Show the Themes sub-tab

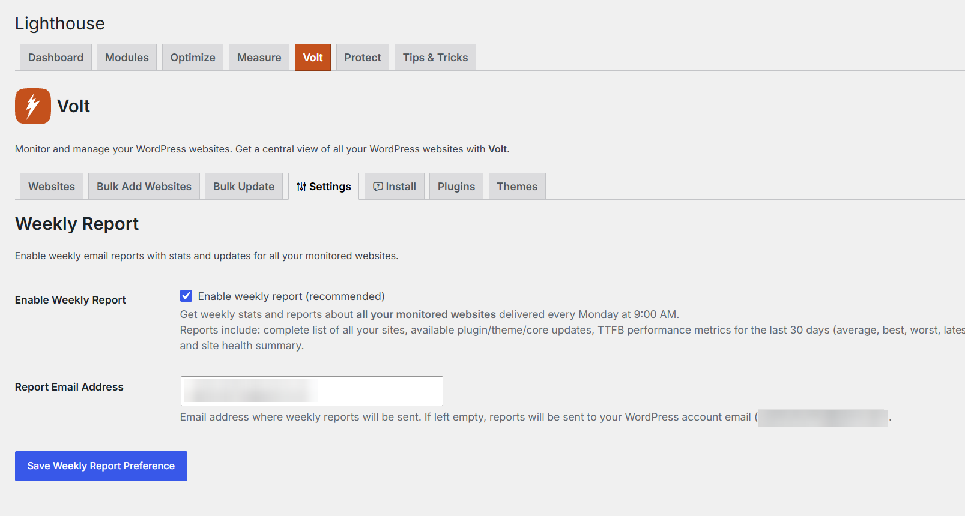(x=517, y=187)
